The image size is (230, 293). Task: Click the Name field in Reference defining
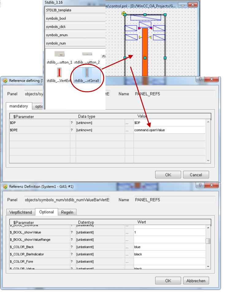[175, 94]
